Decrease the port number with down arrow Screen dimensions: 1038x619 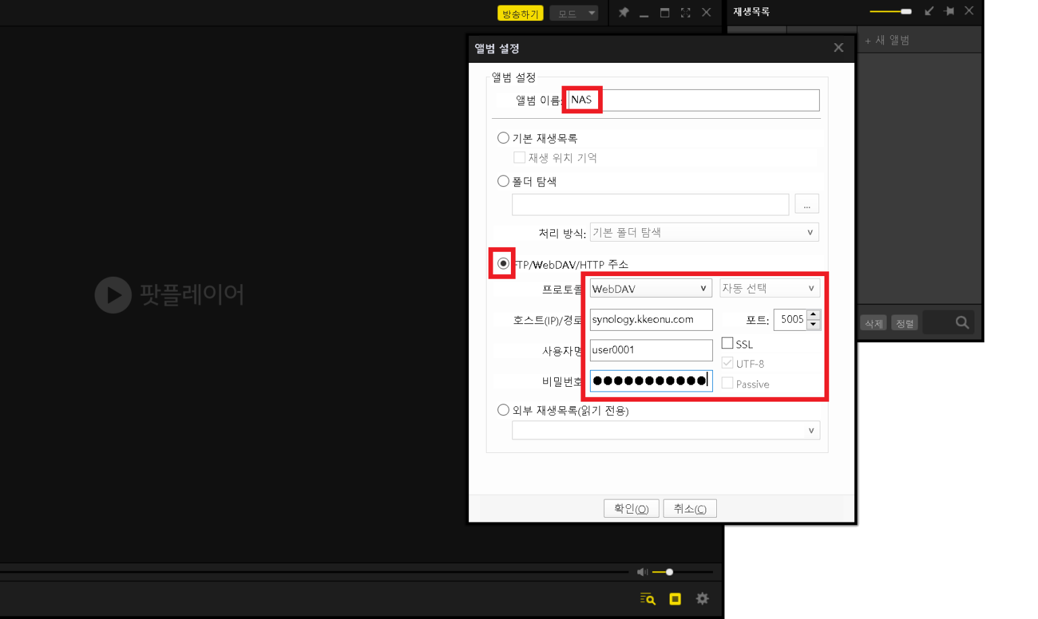[814, 325]
